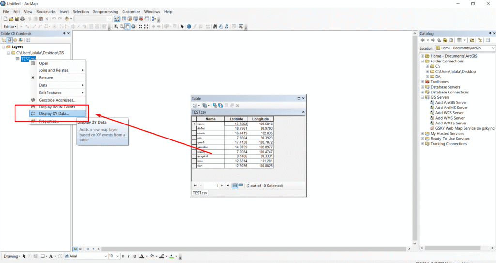Switch to Layout View button
496x263 pixels.
[80, 249]
